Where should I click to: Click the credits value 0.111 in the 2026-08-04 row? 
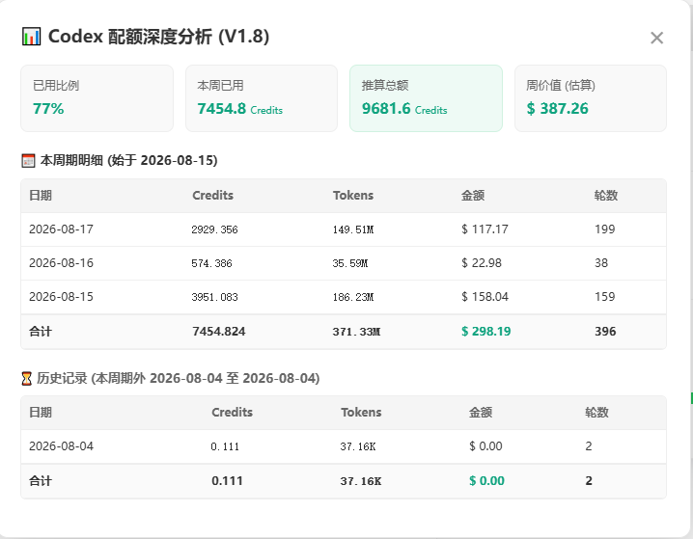pos(225,446)
